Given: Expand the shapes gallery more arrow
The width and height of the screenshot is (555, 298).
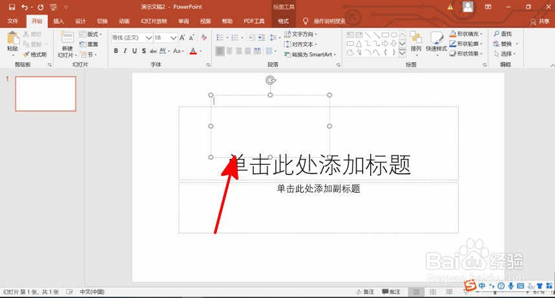Looking at the screenshot, I should coord(403,53).
